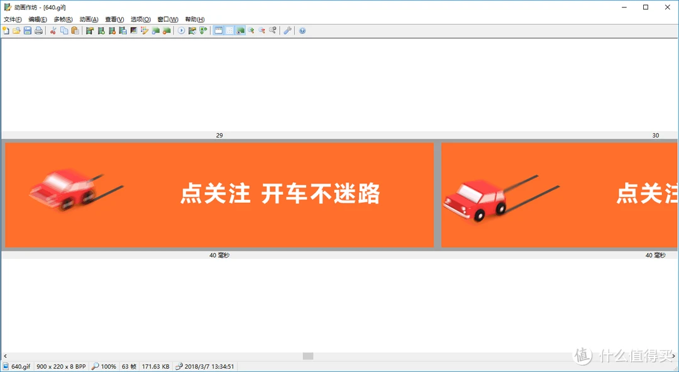The height and width of the screenshot is (372, 679).
Task: Toggle the window frame view button
Action: point(218,31)
